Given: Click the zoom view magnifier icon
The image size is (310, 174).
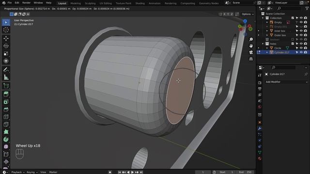Looking at the screenshot, I should [251, 40].
